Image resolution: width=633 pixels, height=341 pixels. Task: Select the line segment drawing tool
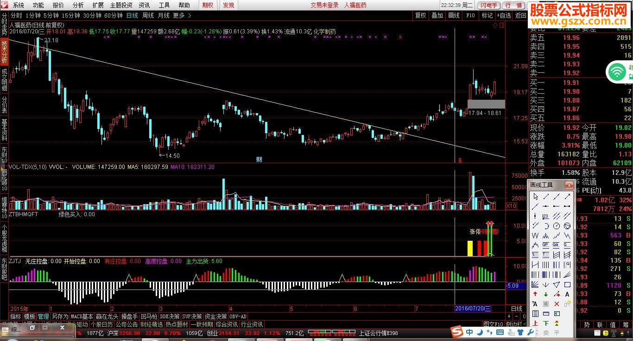pos(546,197)
